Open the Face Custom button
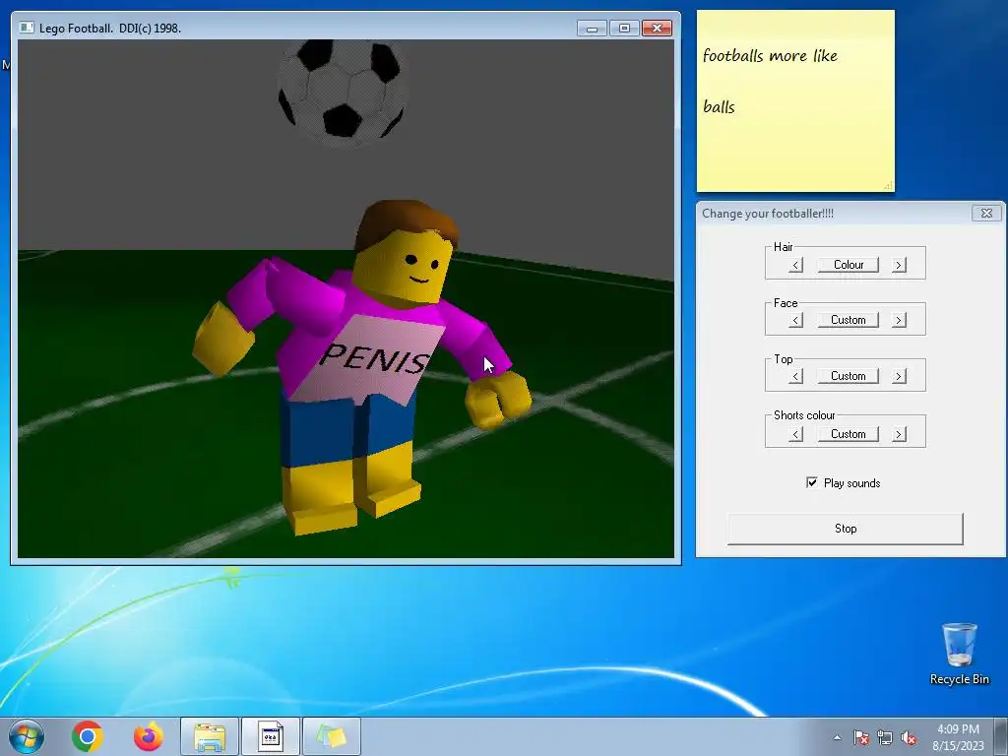1008x756 pixels. pos(848,320)
